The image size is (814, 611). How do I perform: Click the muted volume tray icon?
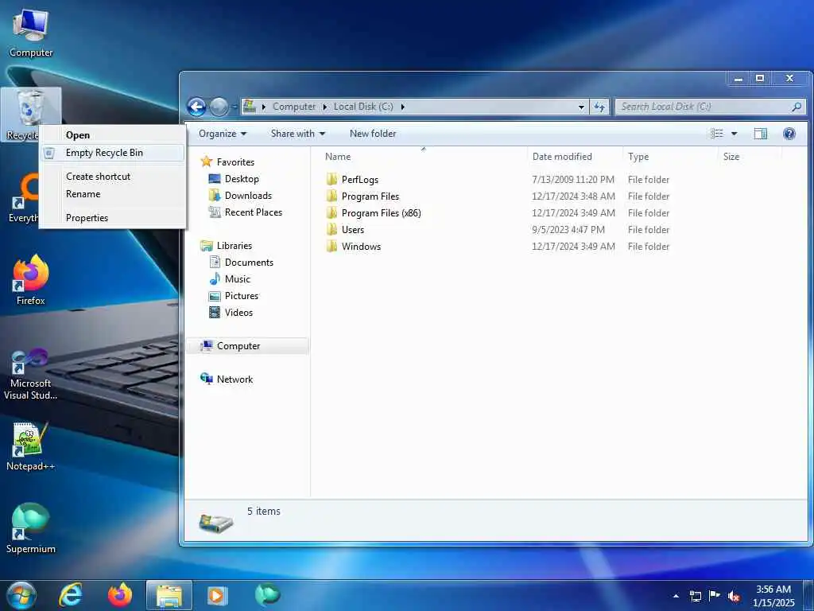coord(734,596)
